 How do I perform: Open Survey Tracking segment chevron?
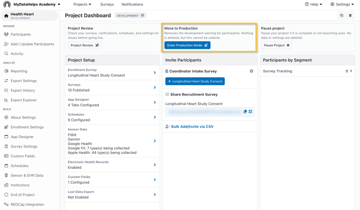pyautogui.click(x=351, y=71)
